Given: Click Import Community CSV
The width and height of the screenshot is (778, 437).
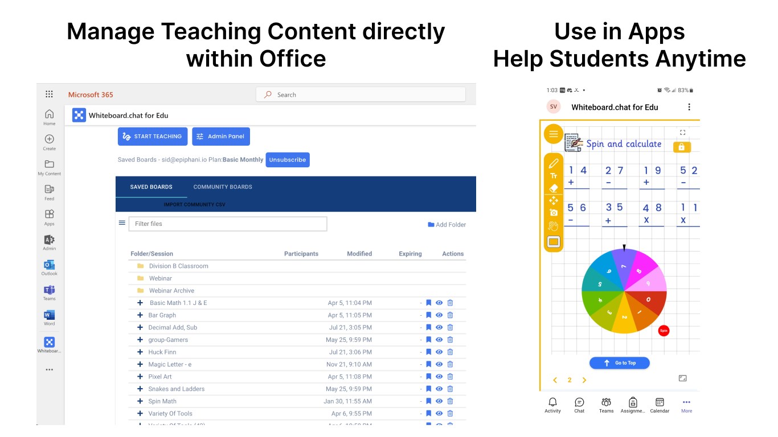Looking at the screenshot, I should coord(194,204).
